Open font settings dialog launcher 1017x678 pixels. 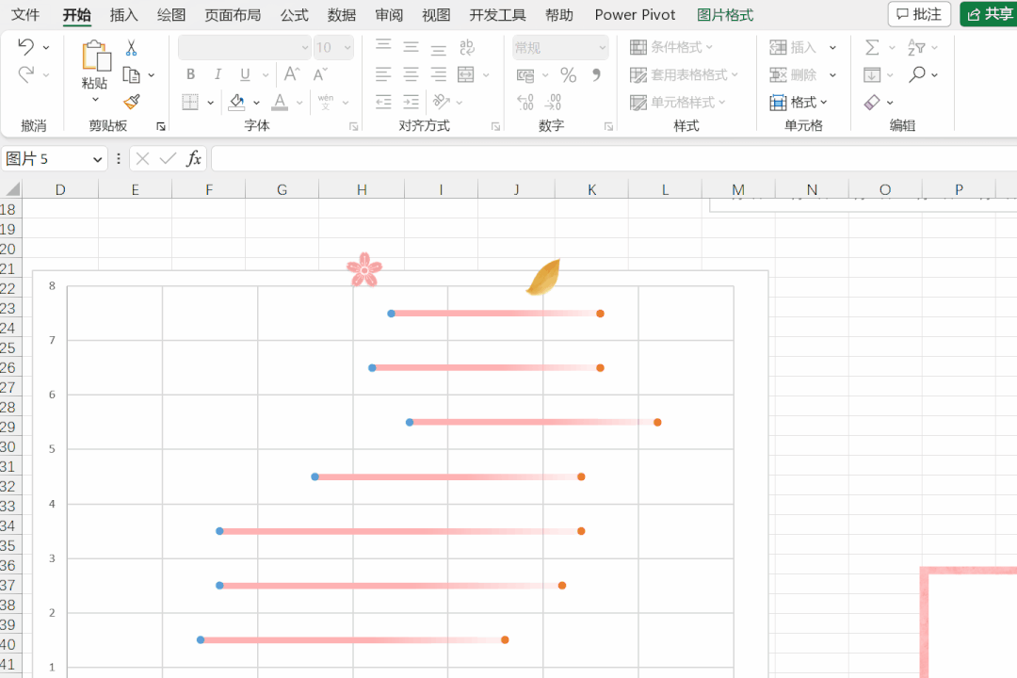click(x=353, y=126)
